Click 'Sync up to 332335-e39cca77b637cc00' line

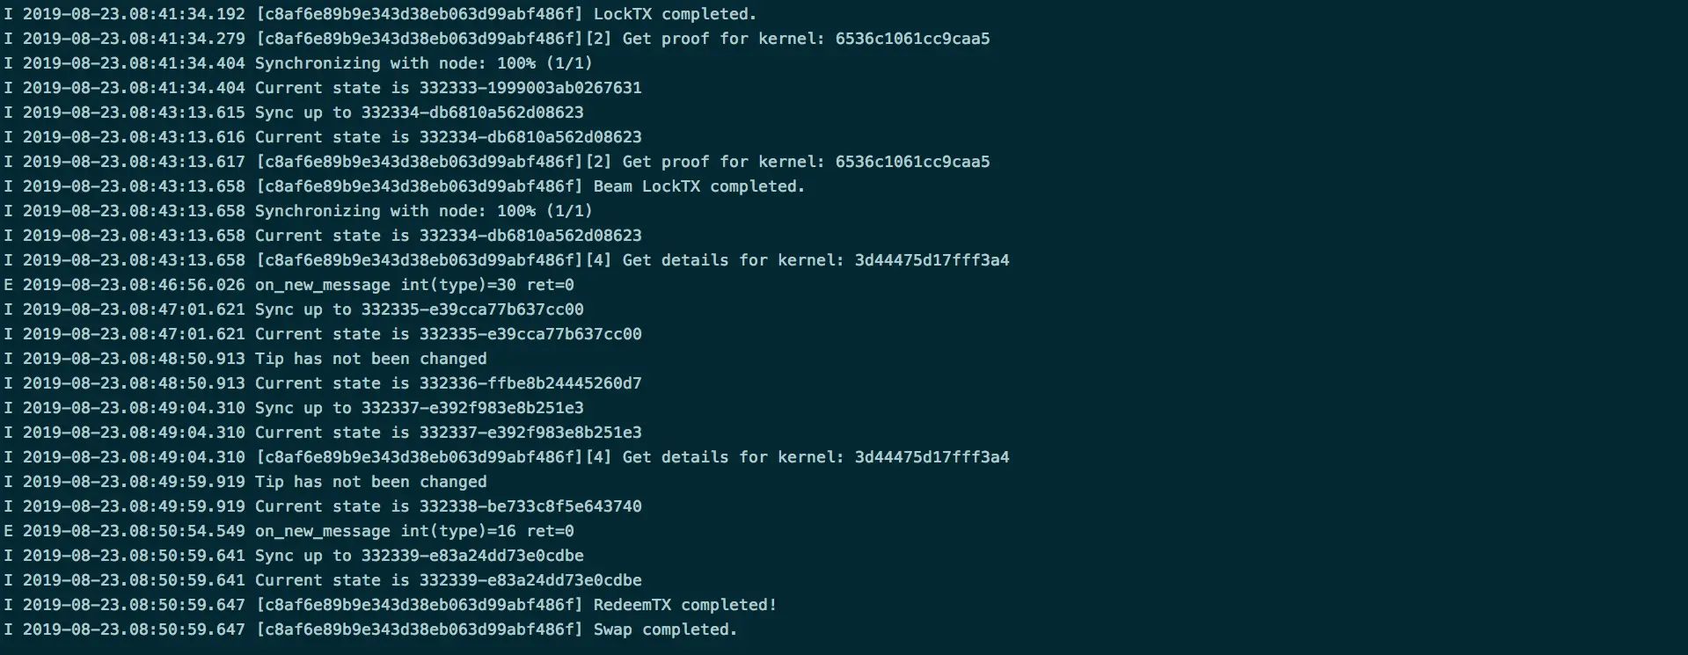(x=420, y=309)
